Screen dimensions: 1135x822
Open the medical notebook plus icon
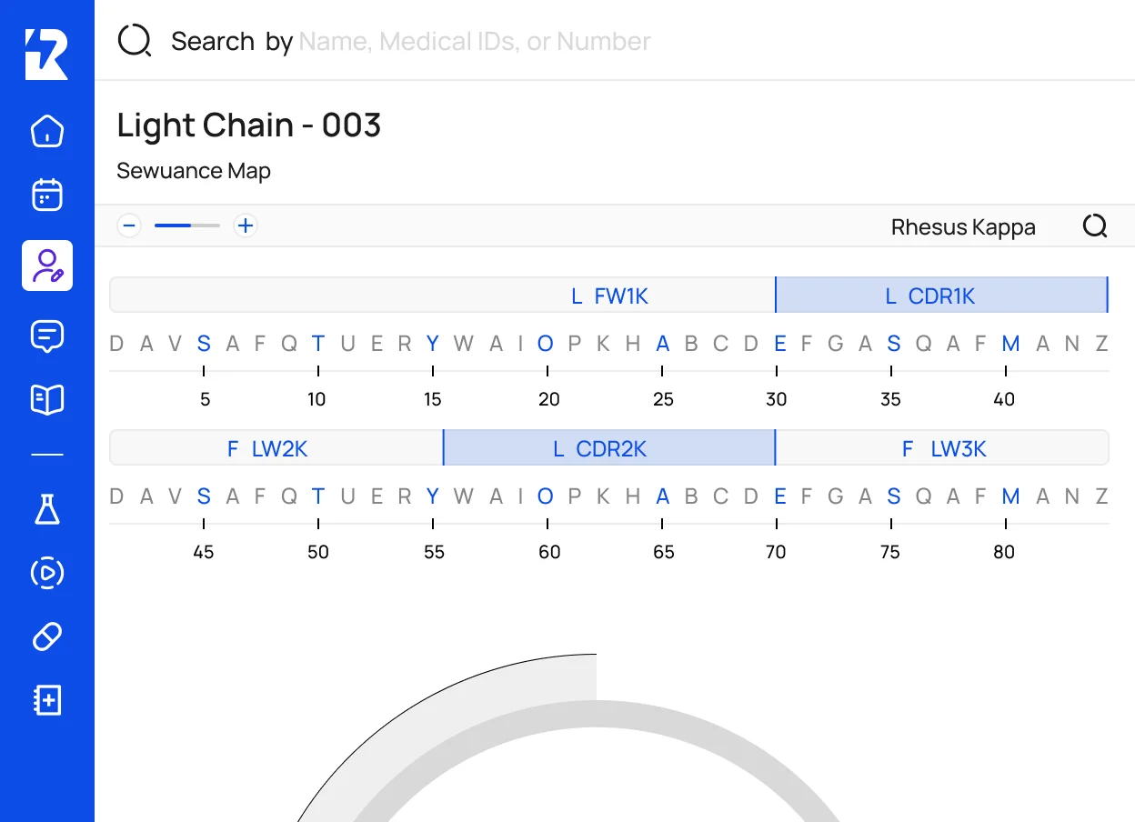click(47, 700)
